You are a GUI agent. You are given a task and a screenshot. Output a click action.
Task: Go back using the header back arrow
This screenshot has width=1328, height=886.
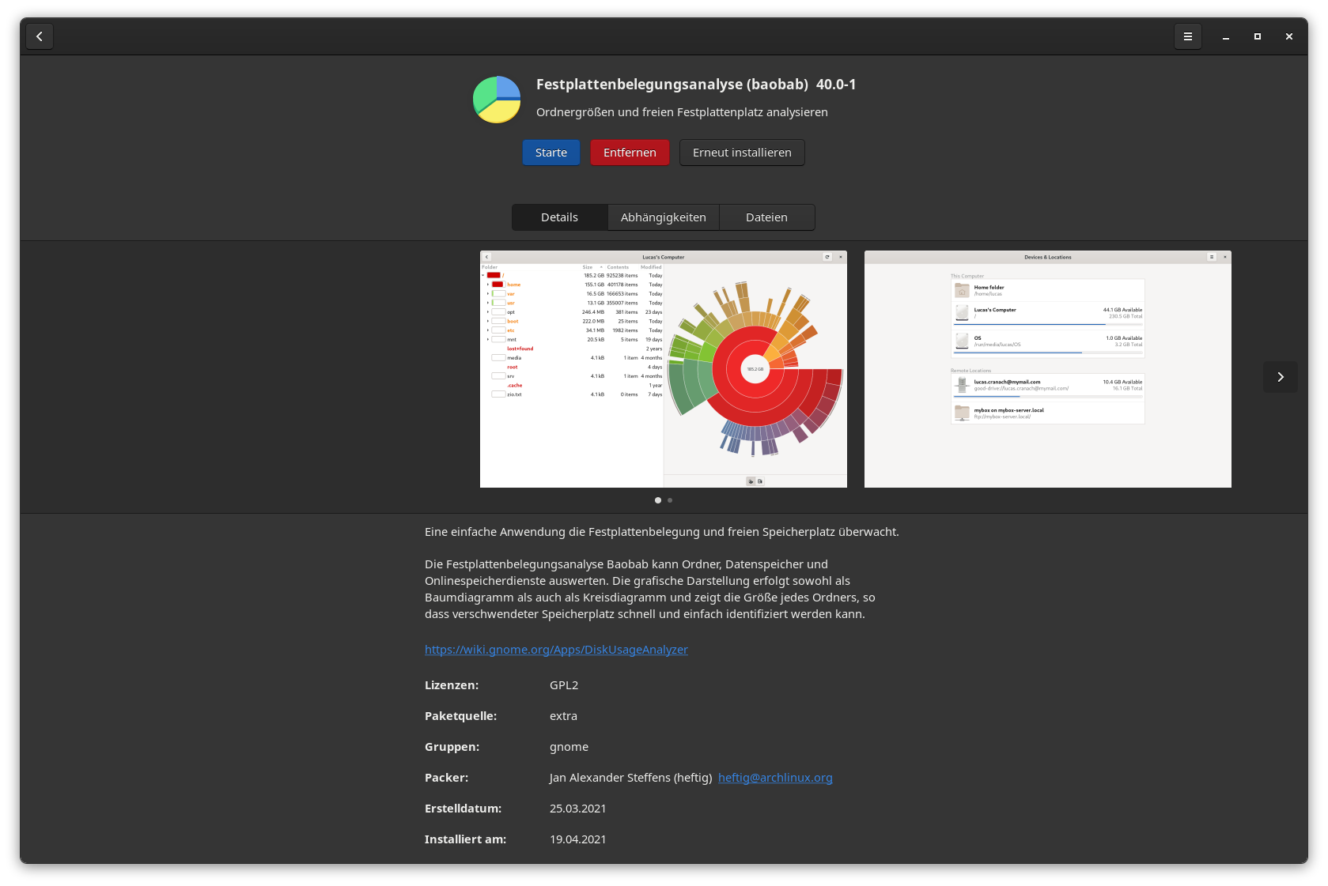click(40, 36)
